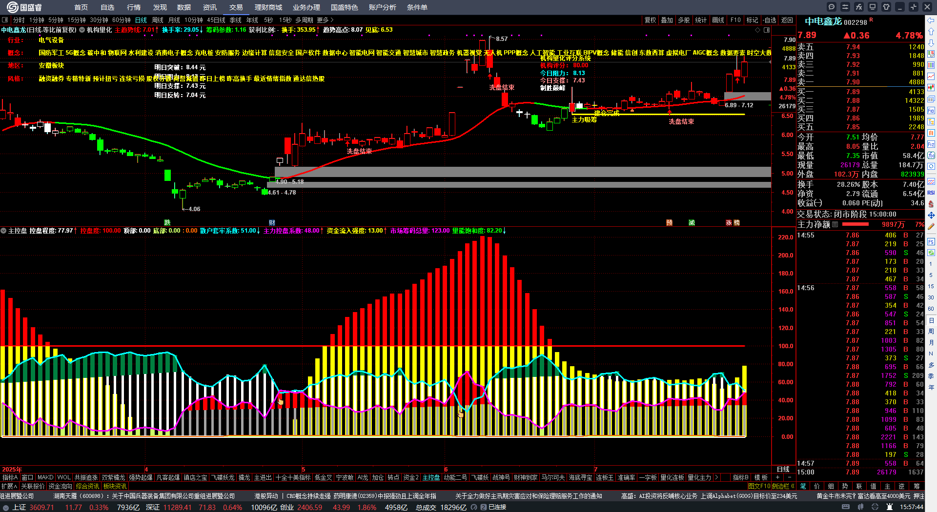Open the 交易 menu
937x512 pixels.
(x=236, y=7)
